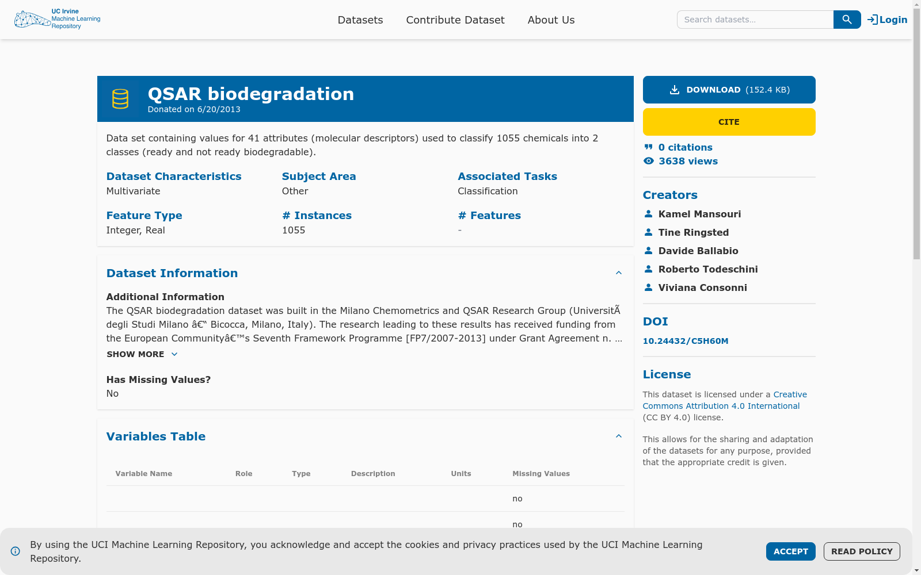Click the yellow Cite button
921x575 pixels.
[729, 122]
